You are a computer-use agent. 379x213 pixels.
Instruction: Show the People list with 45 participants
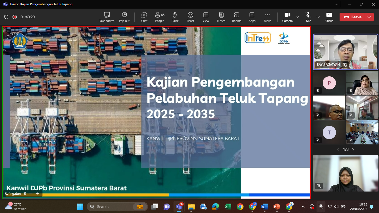click(160, 17)
